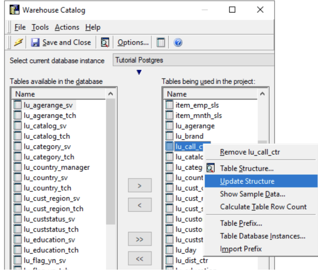This screenshot has width=318, height=271.
Task: Click the table icon beside lu_agerange_sv
Action: pyautogui.click(x=17, y=105)
